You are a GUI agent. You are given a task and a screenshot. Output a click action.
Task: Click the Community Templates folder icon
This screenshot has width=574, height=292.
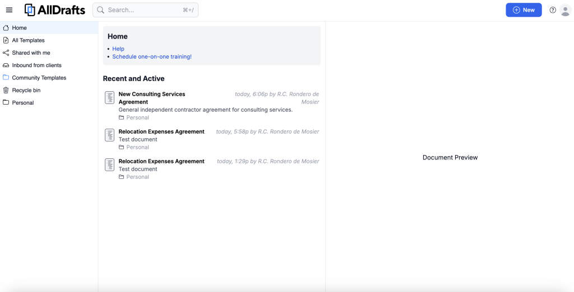point(6,78)
